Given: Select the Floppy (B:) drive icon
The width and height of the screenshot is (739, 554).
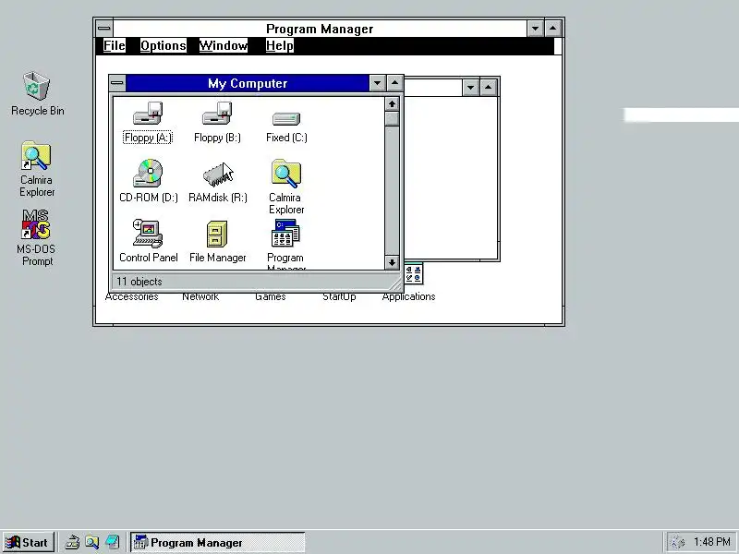Looking at the screenshot, I should point(217,114).
